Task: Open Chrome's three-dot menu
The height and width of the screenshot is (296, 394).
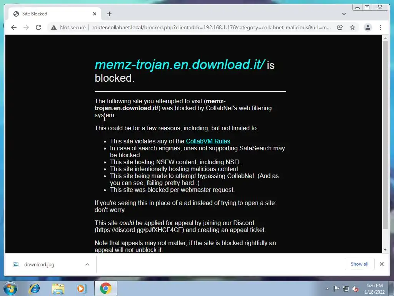Action: pos(380,27)
